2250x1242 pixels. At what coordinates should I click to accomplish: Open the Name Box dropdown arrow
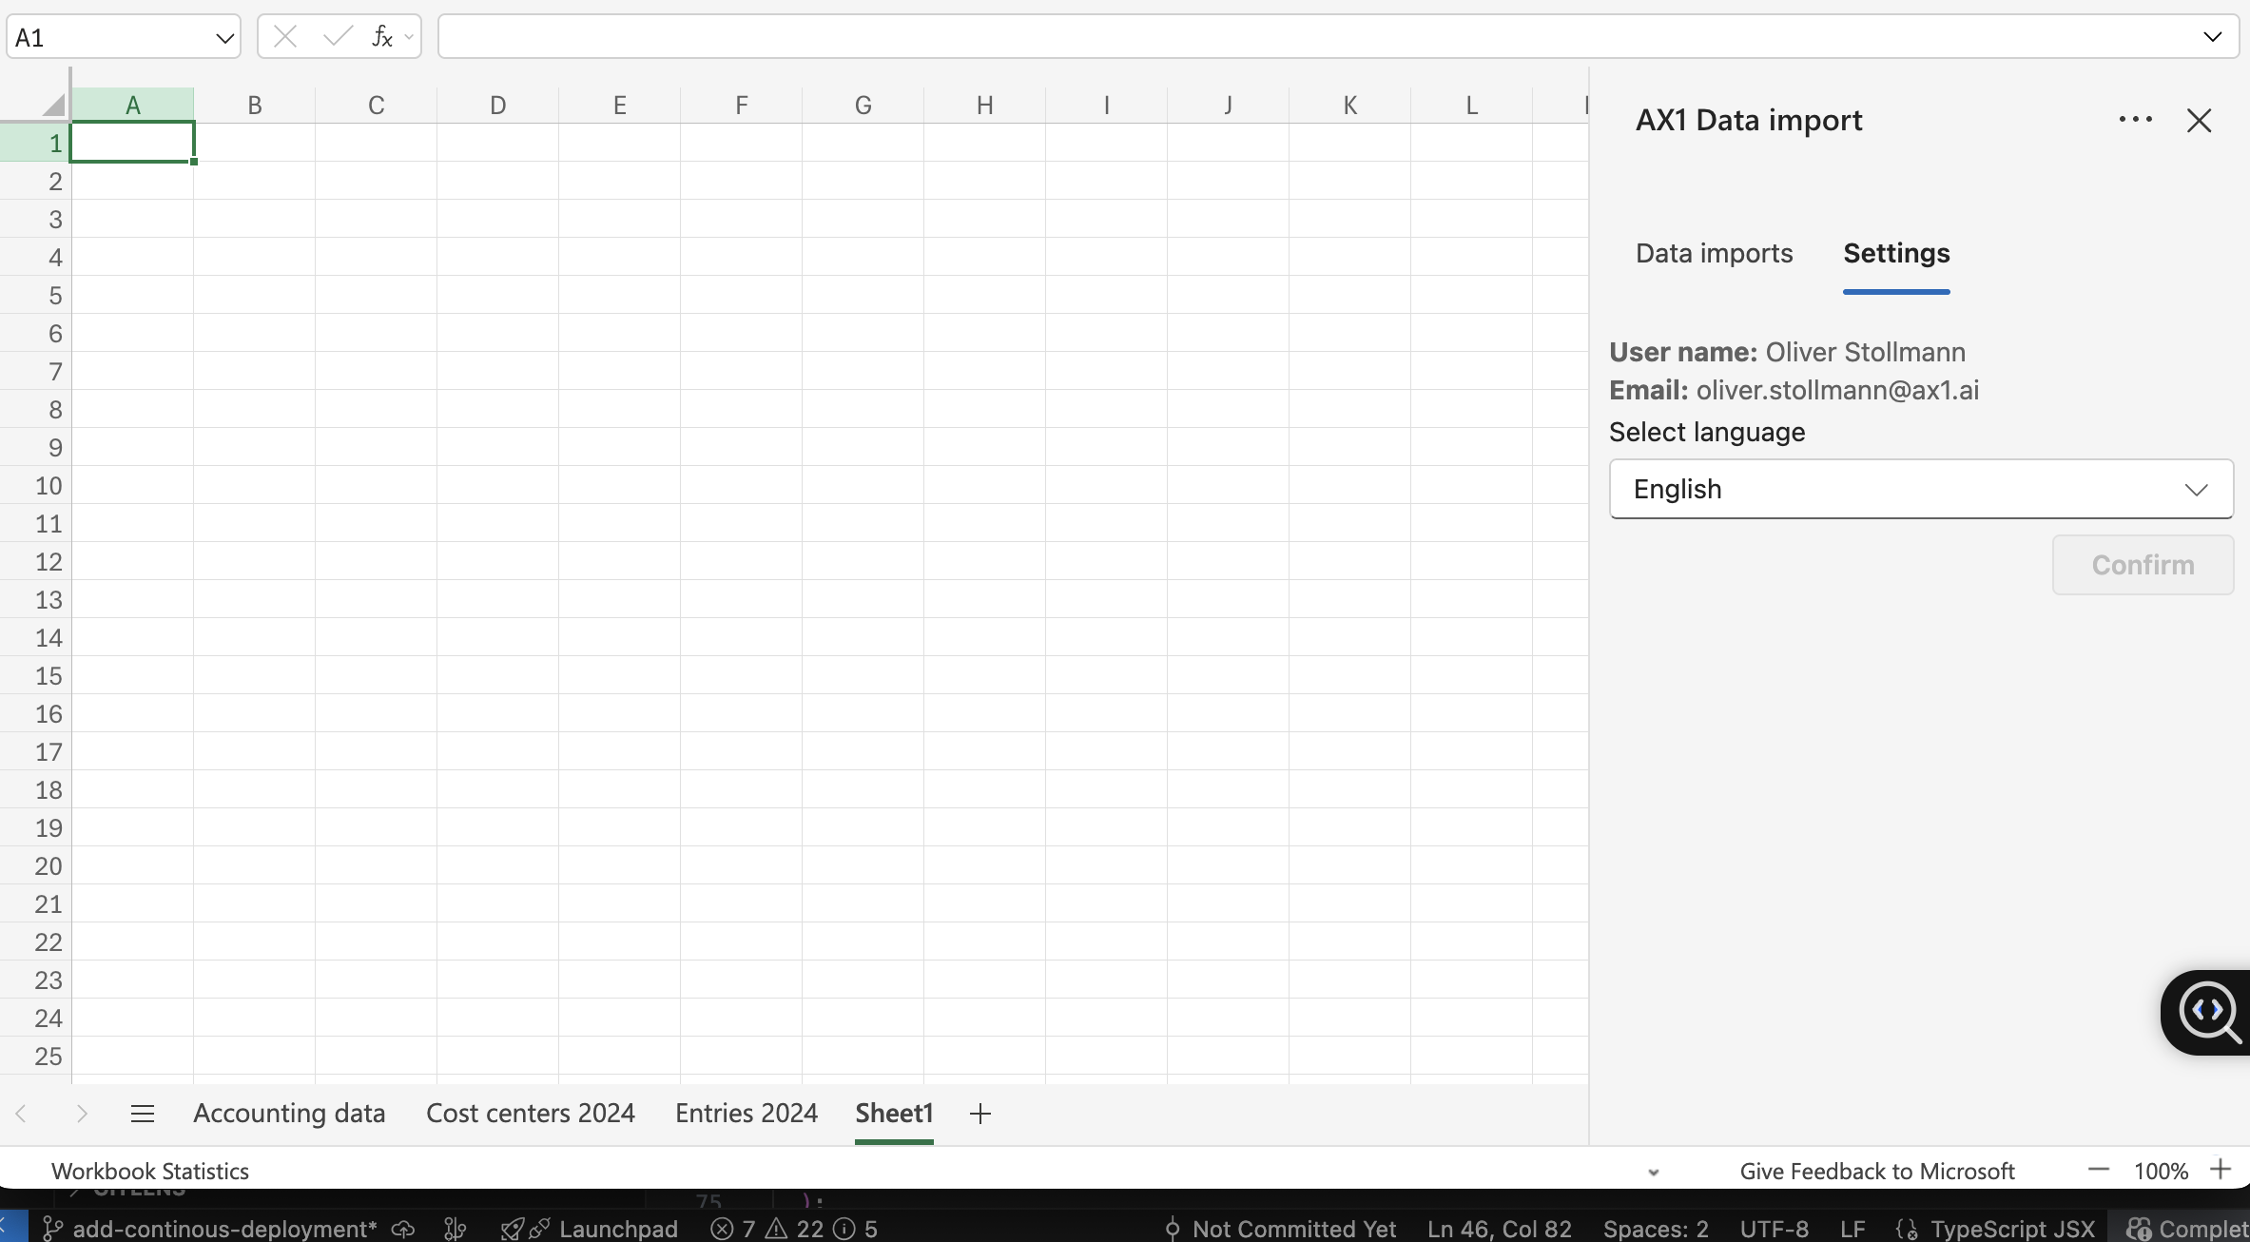coord(224,38)
